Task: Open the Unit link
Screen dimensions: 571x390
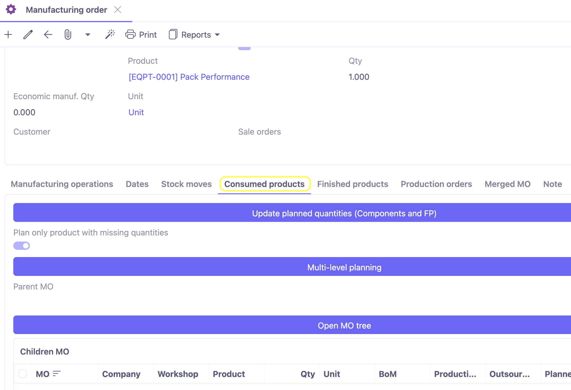Action: coord(136,112)
